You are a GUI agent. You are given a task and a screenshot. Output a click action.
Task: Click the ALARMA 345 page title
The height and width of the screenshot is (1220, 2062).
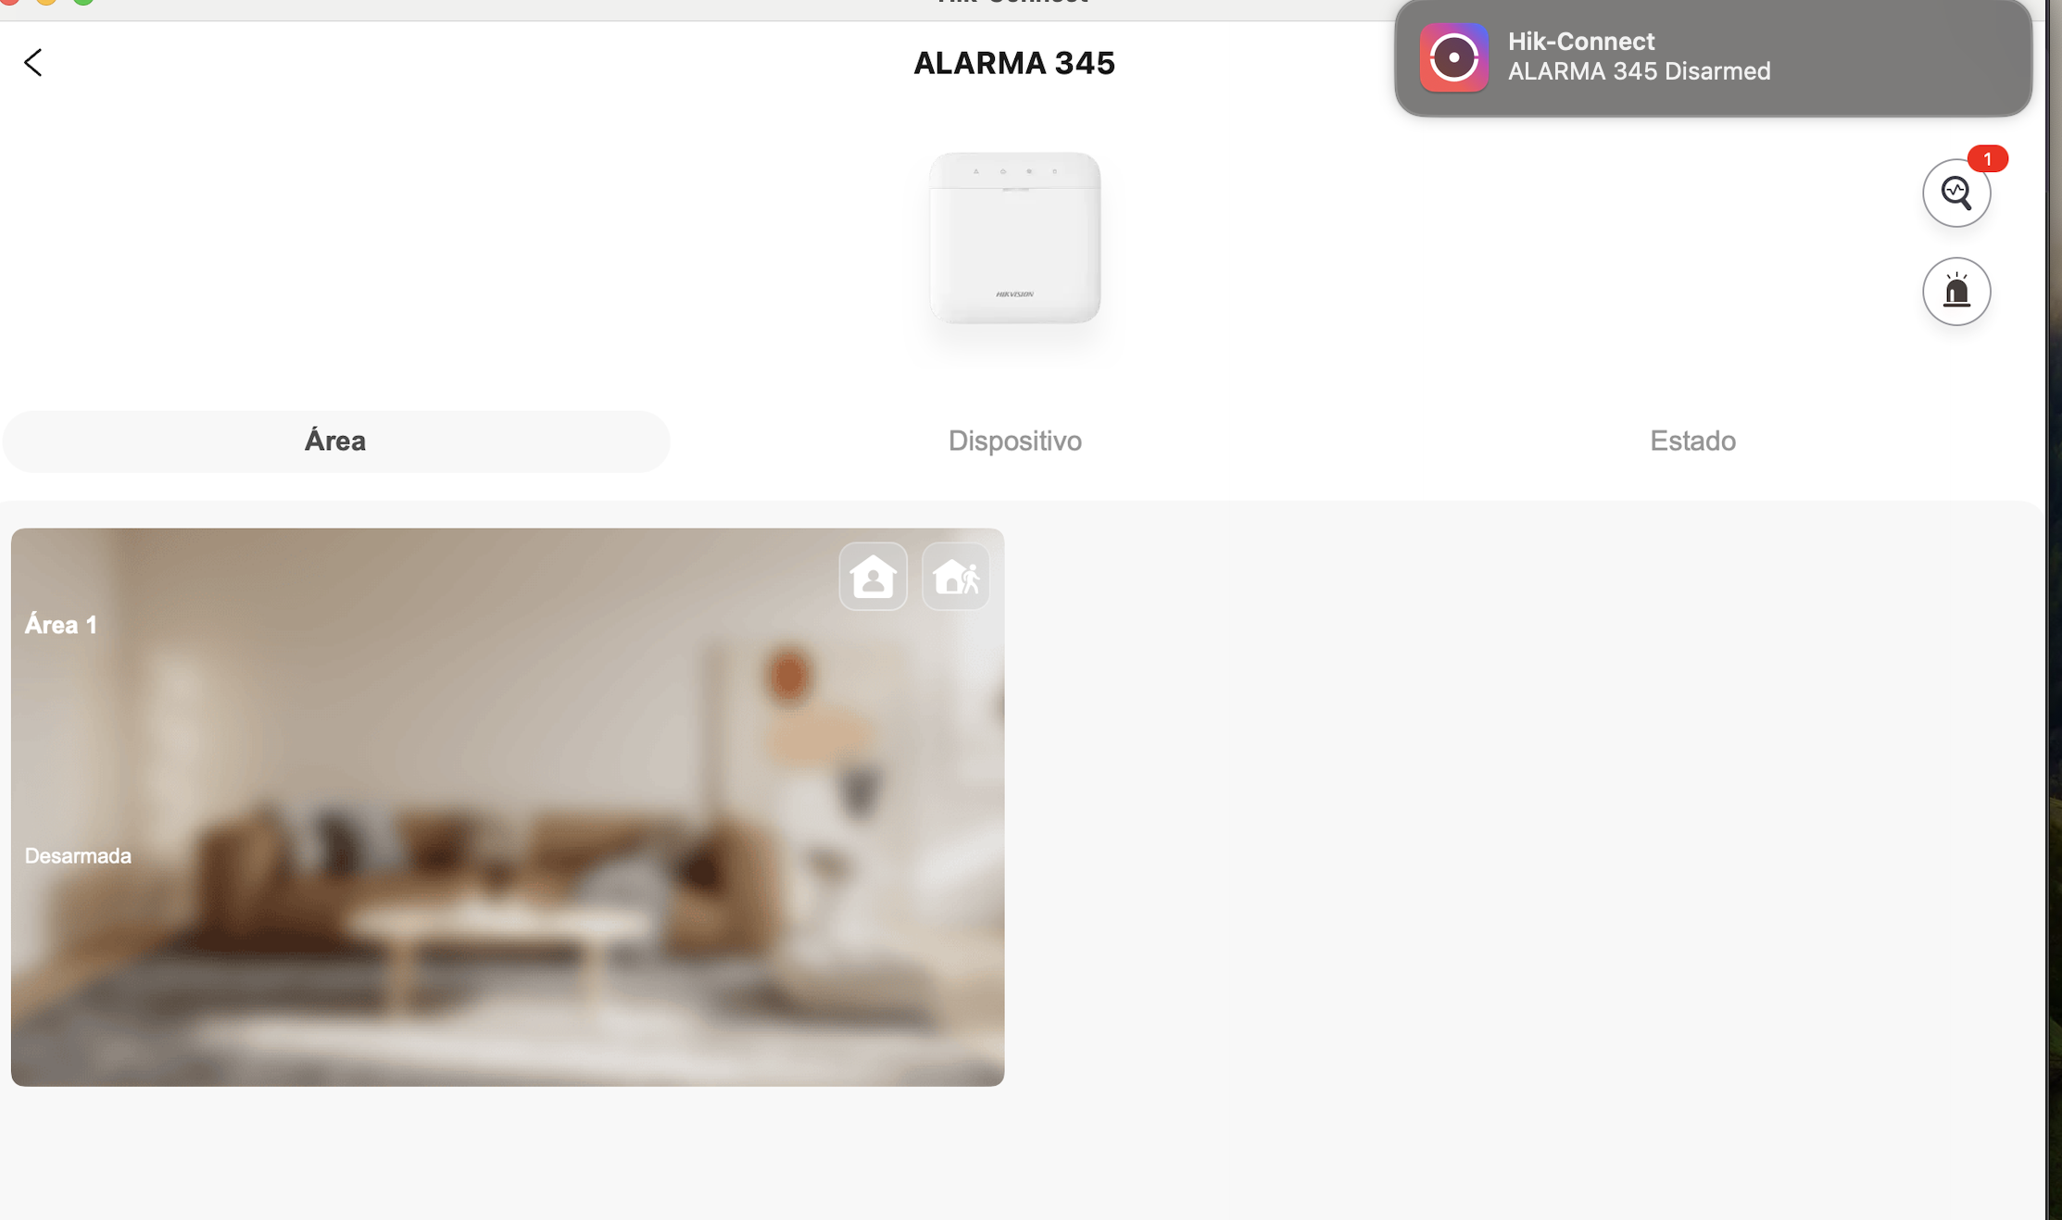tap(1014, 63)
